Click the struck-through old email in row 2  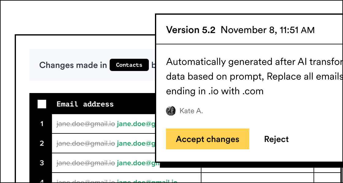(86, 143)
